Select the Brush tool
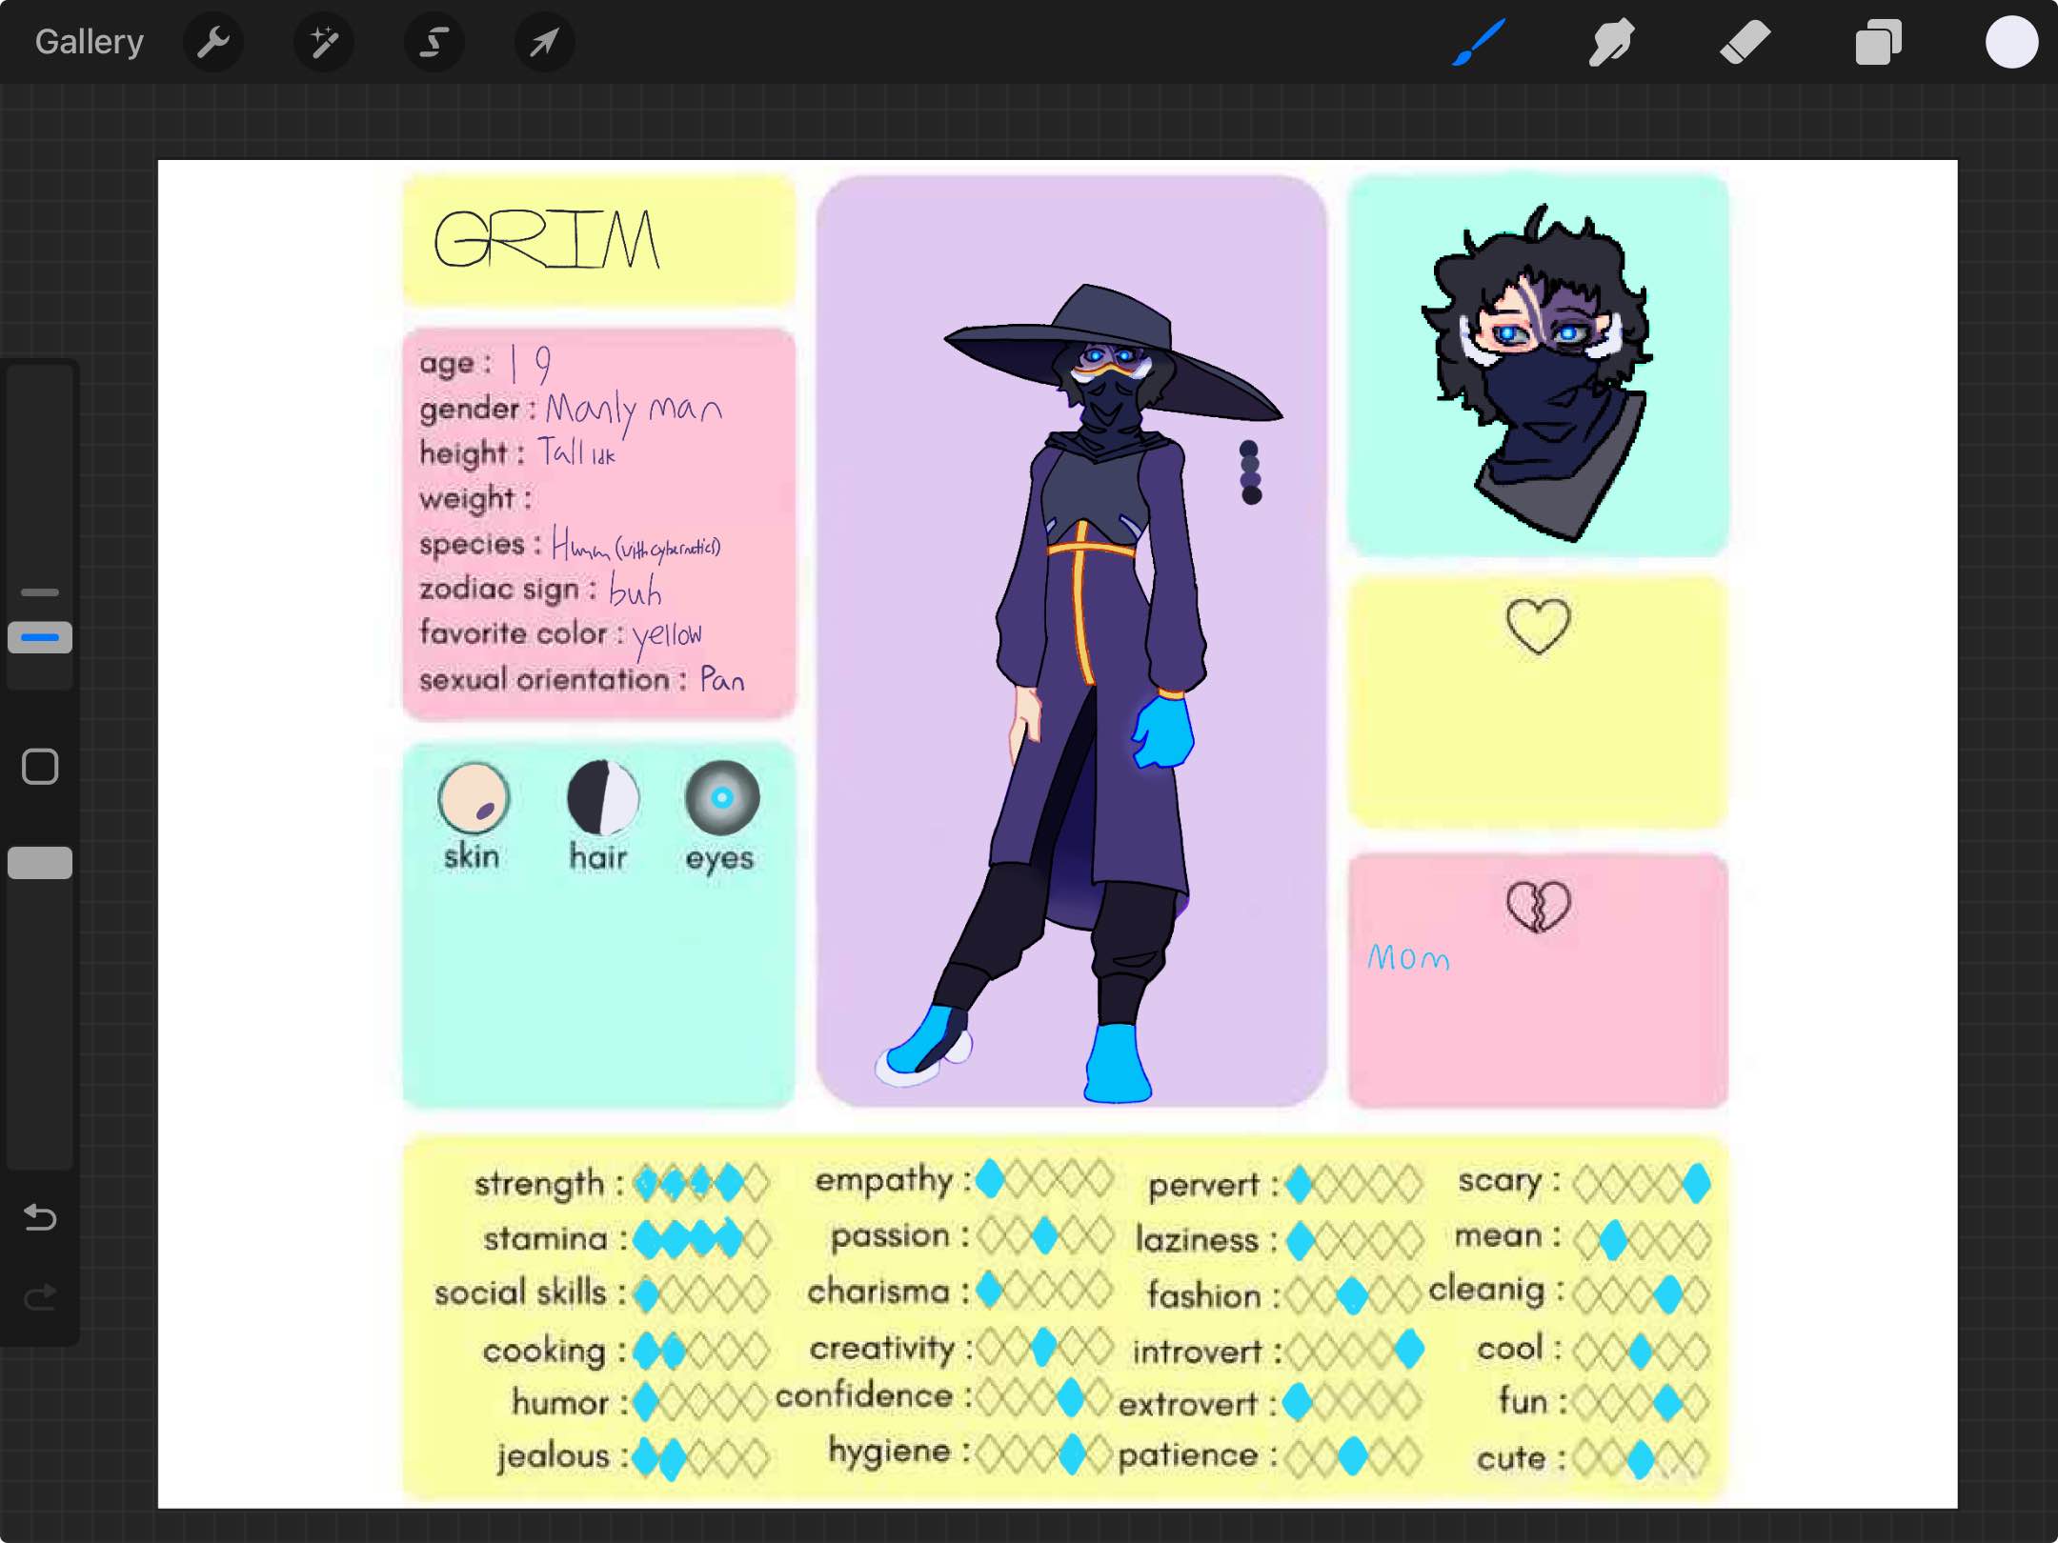The height and width of the screenshot is (1543, 2058). [1479, 42]
